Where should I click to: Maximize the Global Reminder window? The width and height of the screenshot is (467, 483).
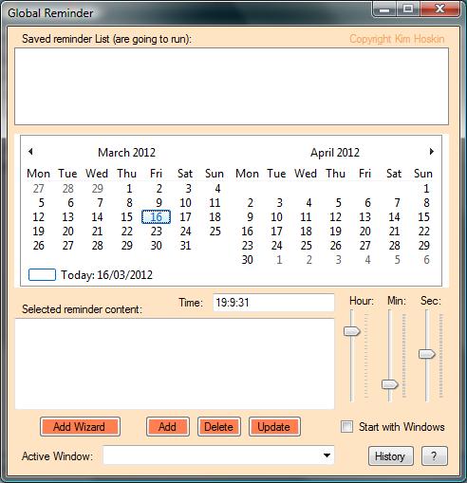click(x=408, y=9)
